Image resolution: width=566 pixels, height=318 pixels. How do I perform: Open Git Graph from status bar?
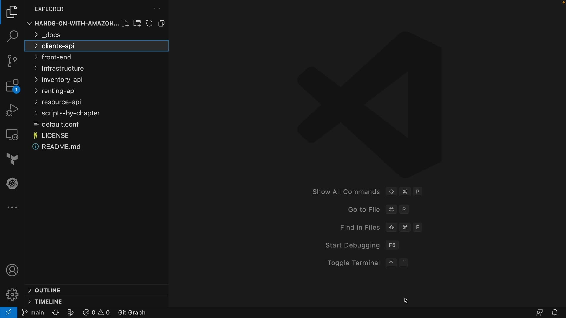pos(132,312)
